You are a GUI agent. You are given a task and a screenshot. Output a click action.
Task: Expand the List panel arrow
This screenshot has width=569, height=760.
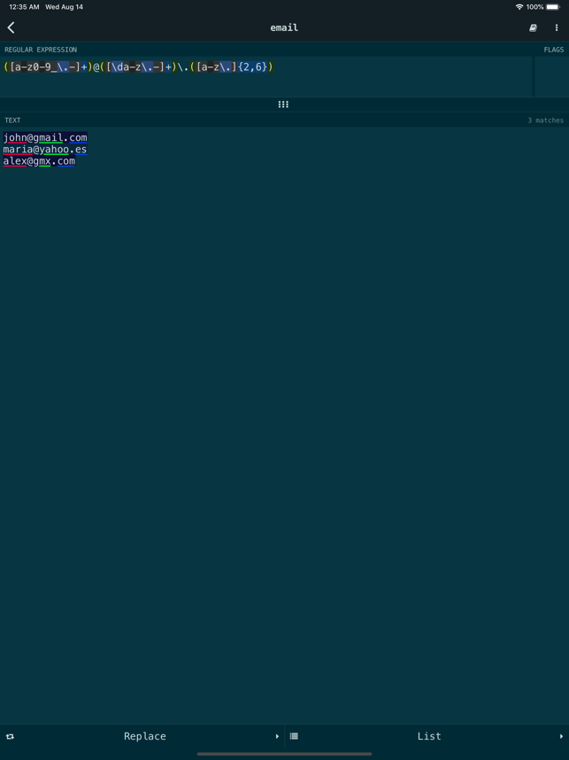(x=561, y=736)
